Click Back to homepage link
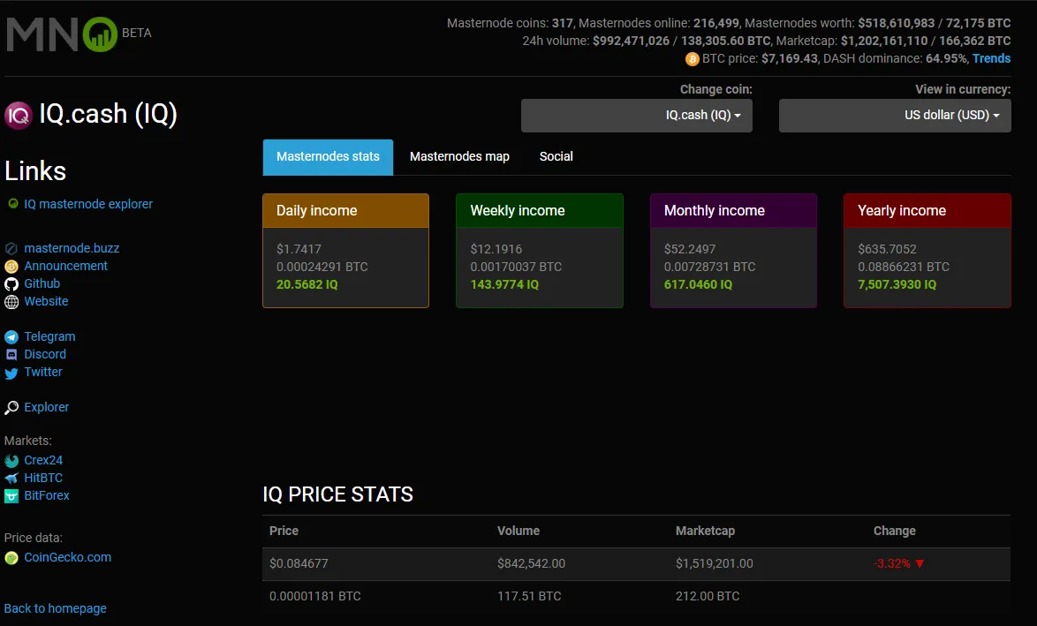Viewport: 1037px width, 626px height. [55, 608]
